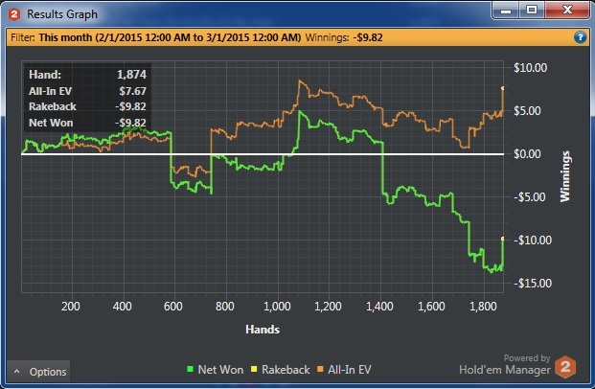Click the $5.00 axis label
This screenshot has width=595, height=389.
(x=527, y=111)
